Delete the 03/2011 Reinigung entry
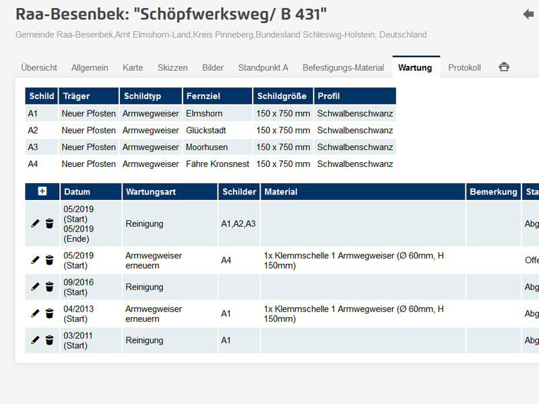The height and width of the screenshot is (404, 539). pyautogui.click(x=49, y=340)
